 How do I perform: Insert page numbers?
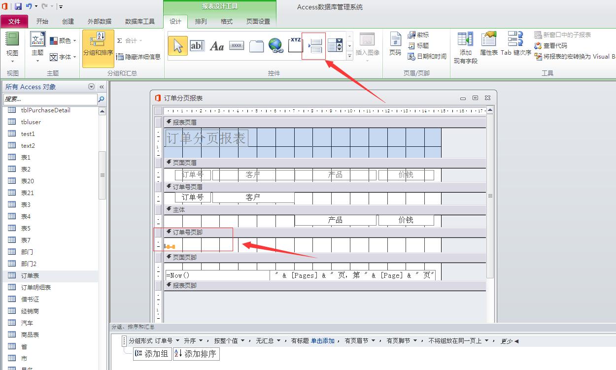click(395, 44)
